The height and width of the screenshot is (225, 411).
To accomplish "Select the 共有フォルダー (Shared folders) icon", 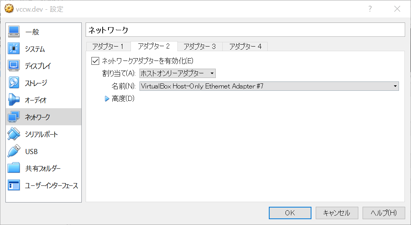I will pyautogui.click(x=14, y=168).
